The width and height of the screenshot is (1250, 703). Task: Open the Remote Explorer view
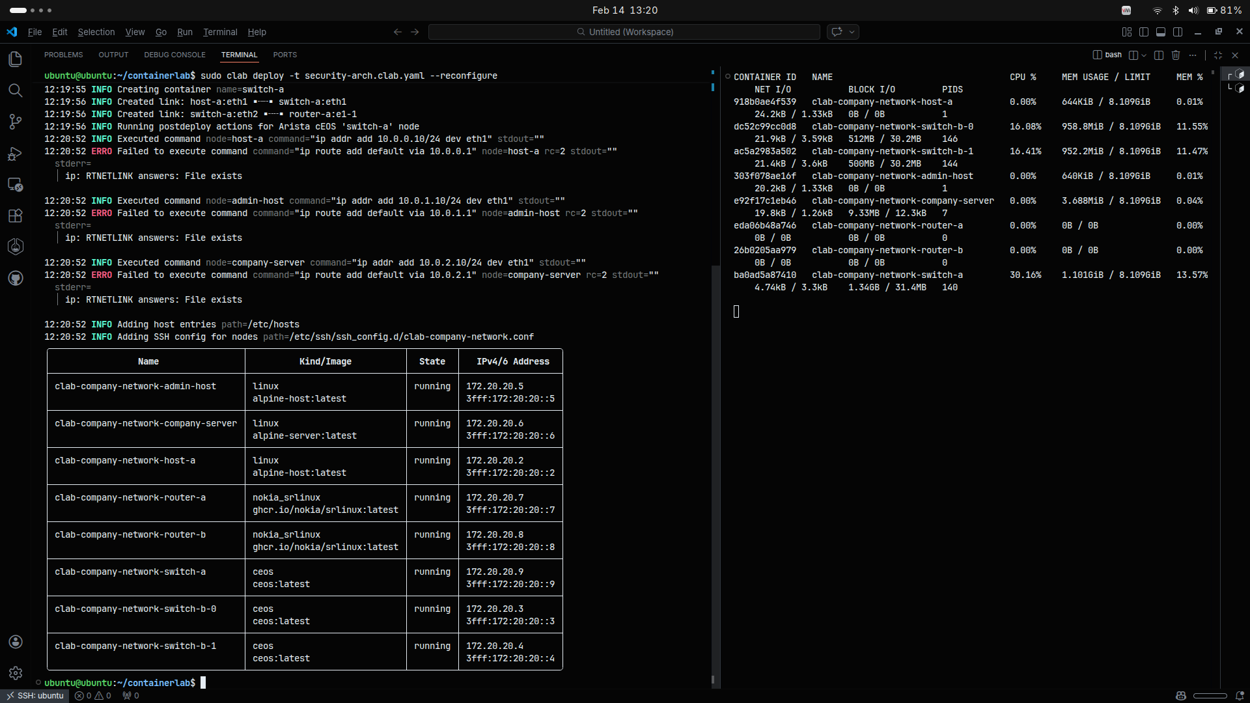coord(16,185)
